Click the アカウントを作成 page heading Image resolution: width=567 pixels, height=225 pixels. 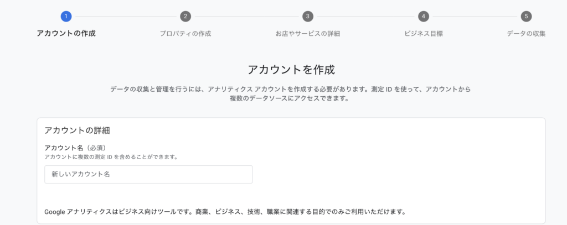(x=291, y=70)
